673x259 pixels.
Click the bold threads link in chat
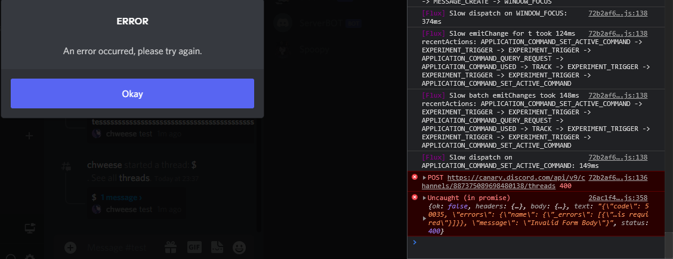coord(134,178)
